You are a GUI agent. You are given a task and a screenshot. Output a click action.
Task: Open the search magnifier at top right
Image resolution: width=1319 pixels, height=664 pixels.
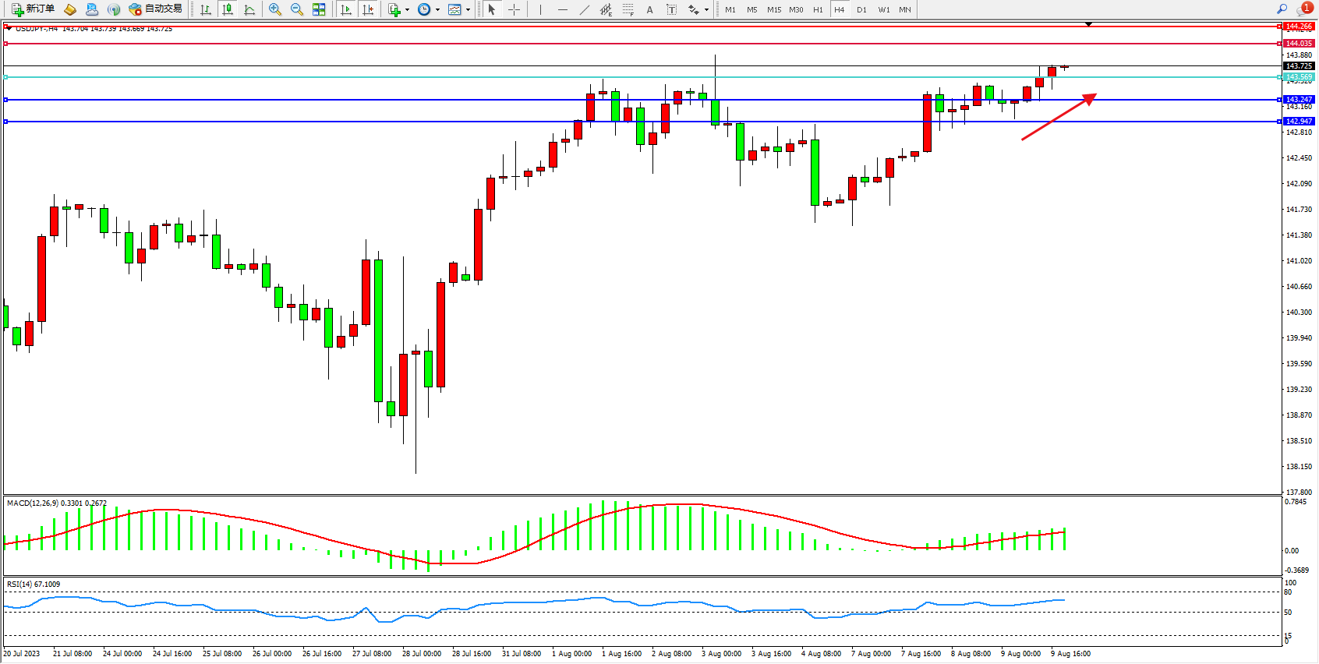pos(1282,9)
